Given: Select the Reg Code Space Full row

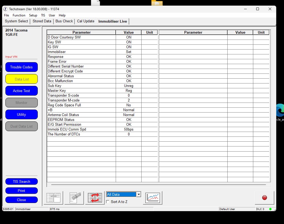Looking at the screenshot, I should (102, 105).
